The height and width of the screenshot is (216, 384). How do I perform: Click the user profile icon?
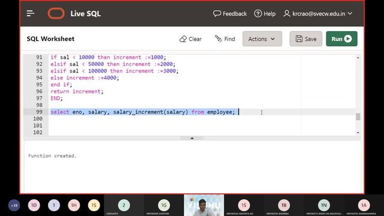[x=287, y=13]
